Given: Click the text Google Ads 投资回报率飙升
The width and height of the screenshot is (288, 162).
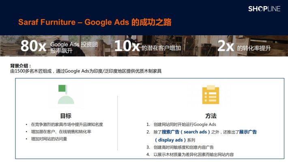Looking at the screenshot, I should (x=74, y=47).
